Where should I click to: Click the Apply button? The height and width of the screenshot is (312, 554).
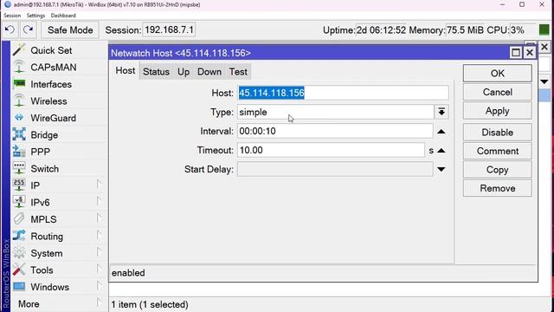[x=497, y=111]
